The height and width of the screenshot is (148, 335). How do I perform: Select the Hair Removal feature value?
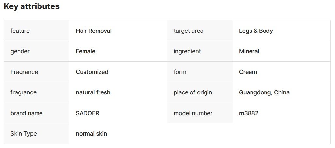[x=94, y=31]
